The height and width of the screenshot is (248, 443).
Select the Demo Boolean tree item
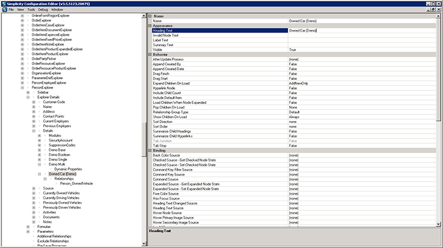click(x=59, y=155)
